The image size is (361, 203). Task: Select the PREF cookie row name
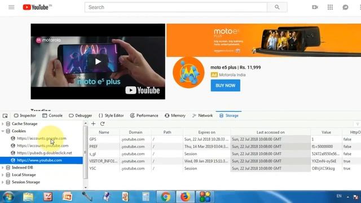pyautogui.click(x=94, y=147)
